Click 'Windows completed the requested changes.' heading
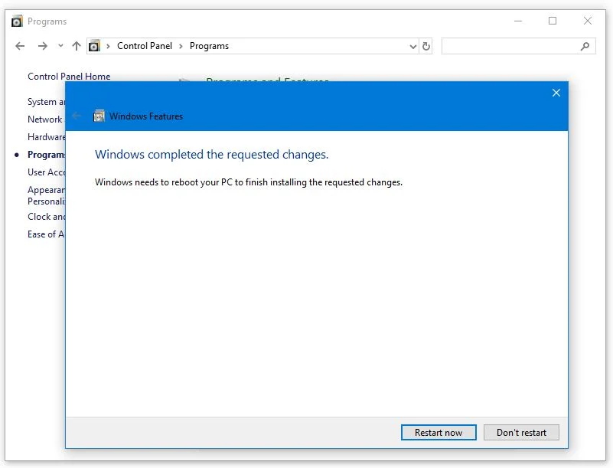 tap(211, 155)
